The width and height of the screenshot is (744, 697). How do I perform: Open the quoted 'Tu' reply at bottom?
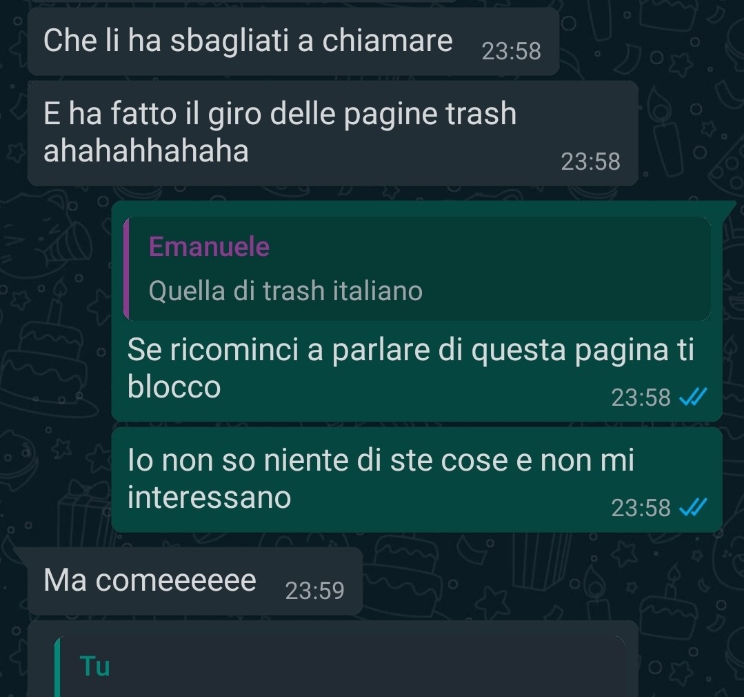click(x=340, y=667)
